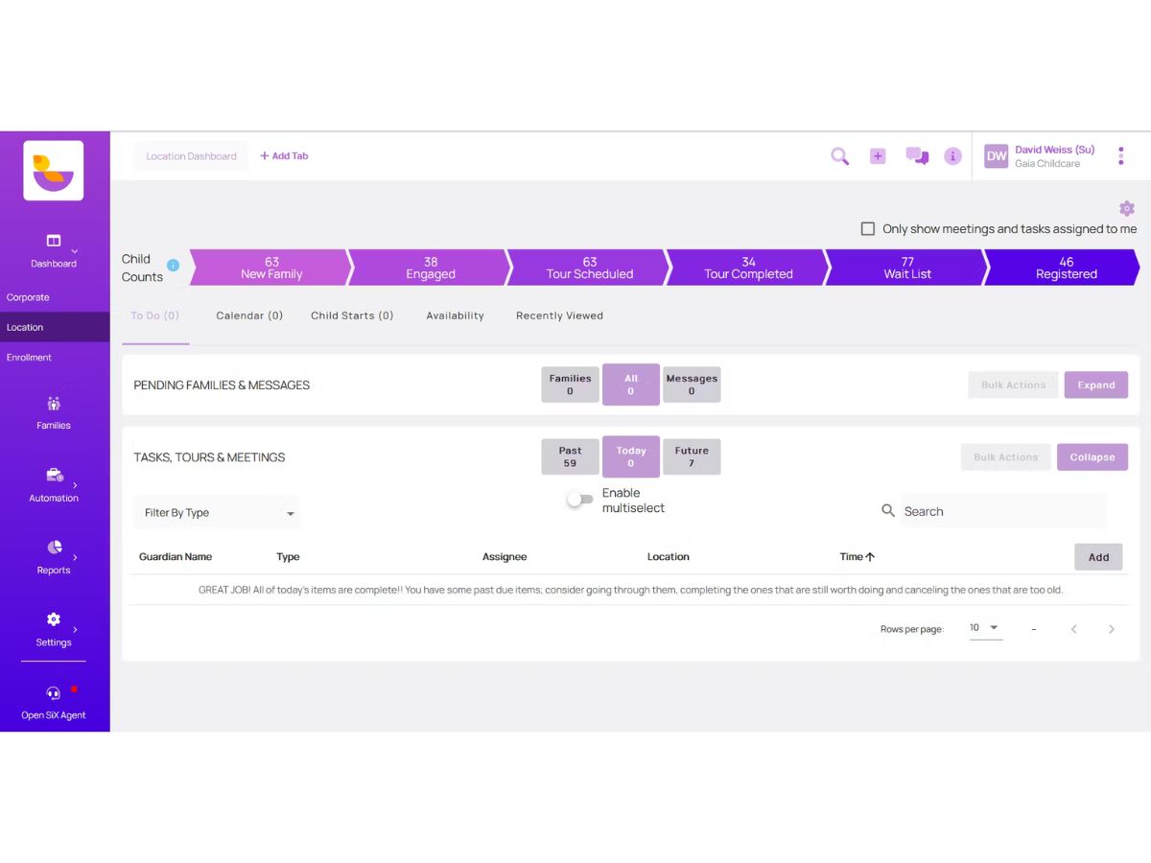Open the Filter By Type dropdown

217,513
